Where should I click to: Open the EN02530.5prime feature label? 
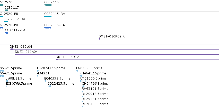[89, 68]
